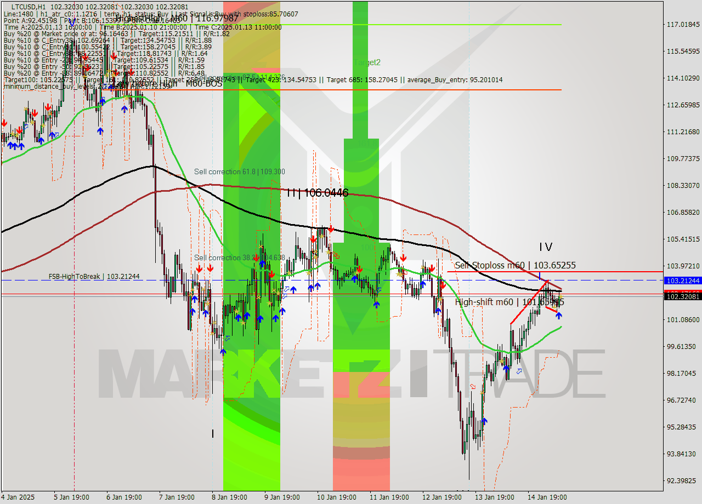702x504 pixels.
Task: Click the 96.72740 price axis label
Action: 681,400
